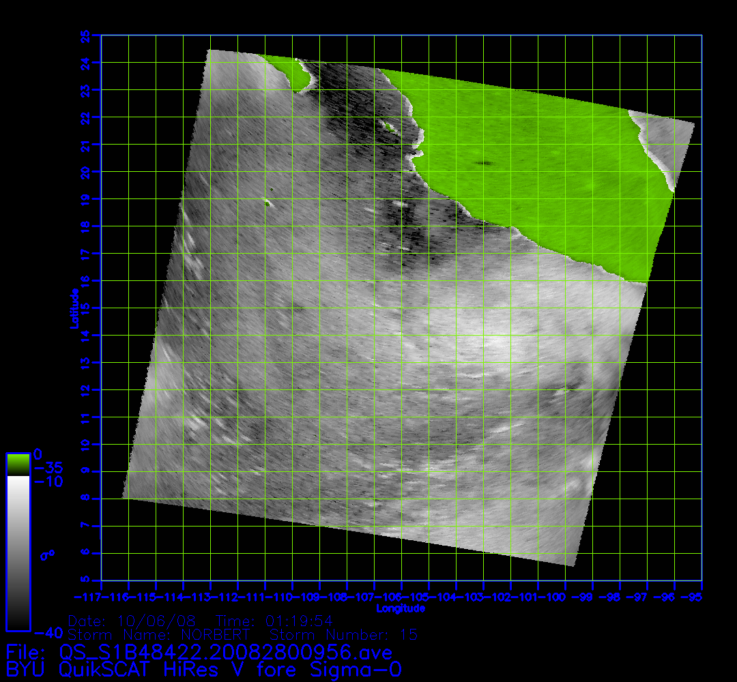
Task: Click the Longitude axis label
Action: click(401, 608)
